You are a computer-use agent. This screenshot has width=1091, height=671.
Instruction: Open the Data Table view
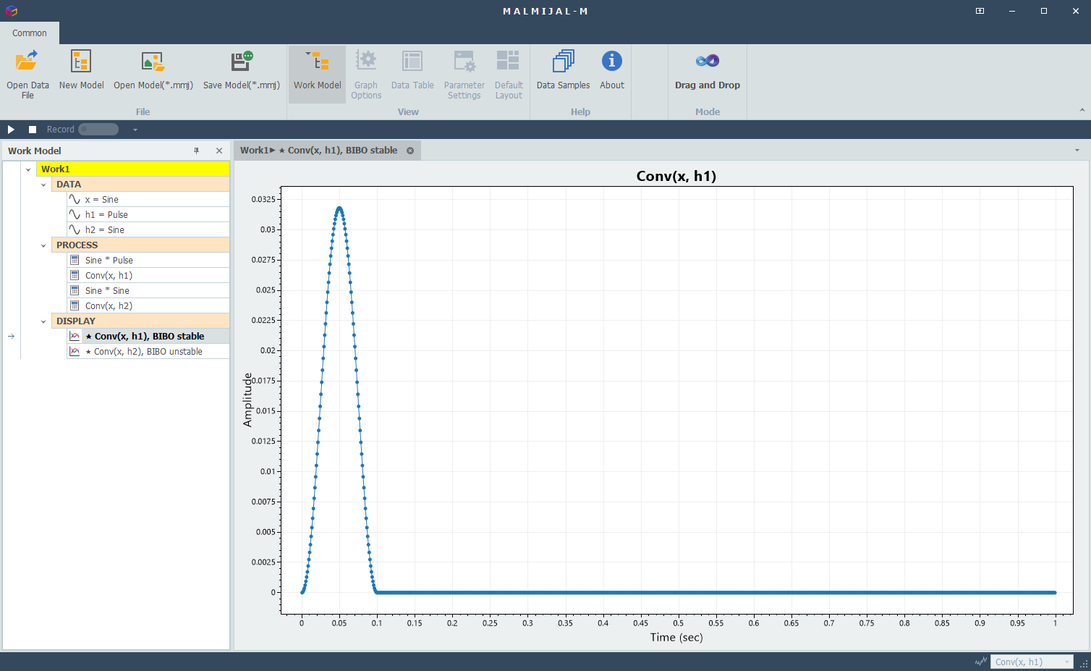[412, 71]
